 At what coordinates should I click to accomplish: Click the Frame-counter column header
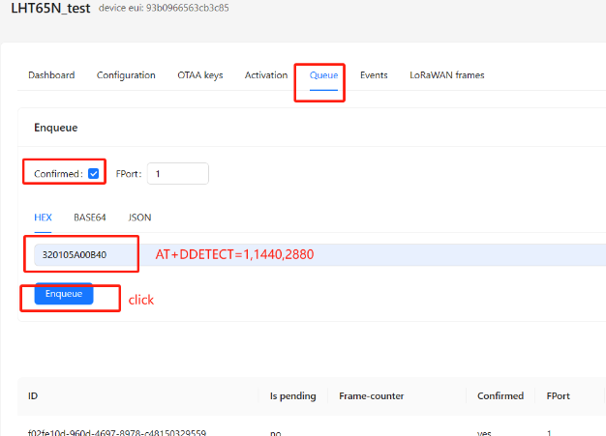coord(372,395)
